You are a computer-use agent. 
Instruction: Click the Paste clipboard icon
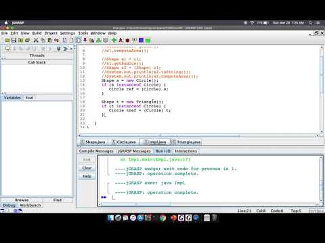[49, 40]
